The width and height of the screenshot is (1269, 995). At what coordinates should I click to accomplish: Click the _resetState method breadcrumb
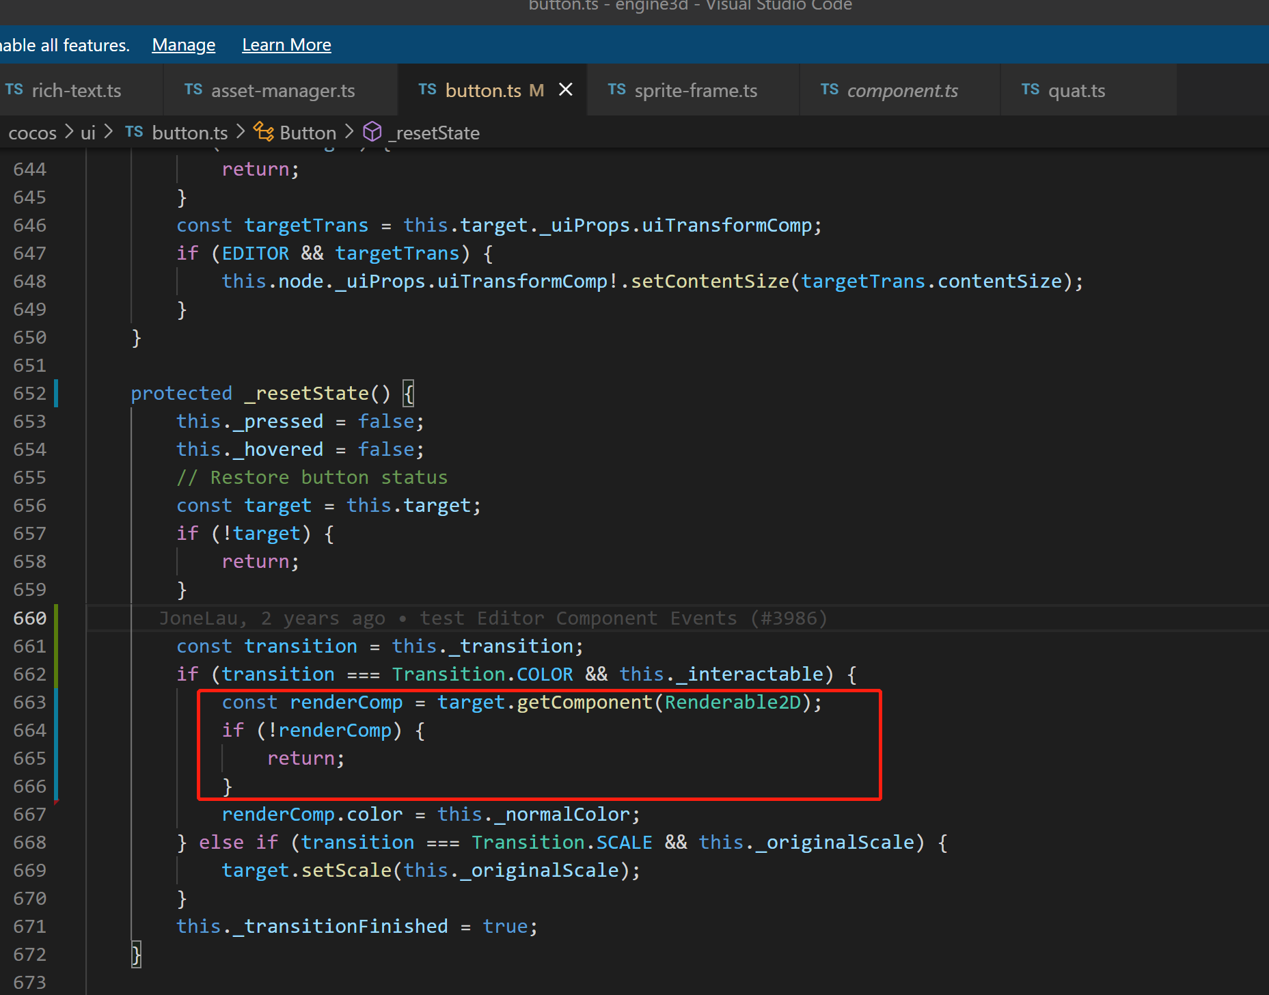coord(434,133)
